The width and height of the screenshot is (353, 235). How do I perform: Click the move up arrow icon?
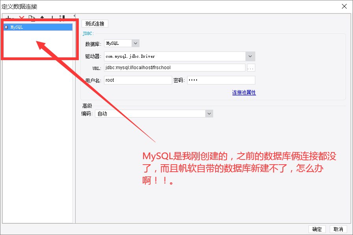point(42,18)
